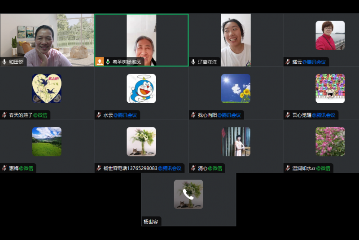Click the orange host icon for 粤圣树杨淑凤

[x=100, y=62]
